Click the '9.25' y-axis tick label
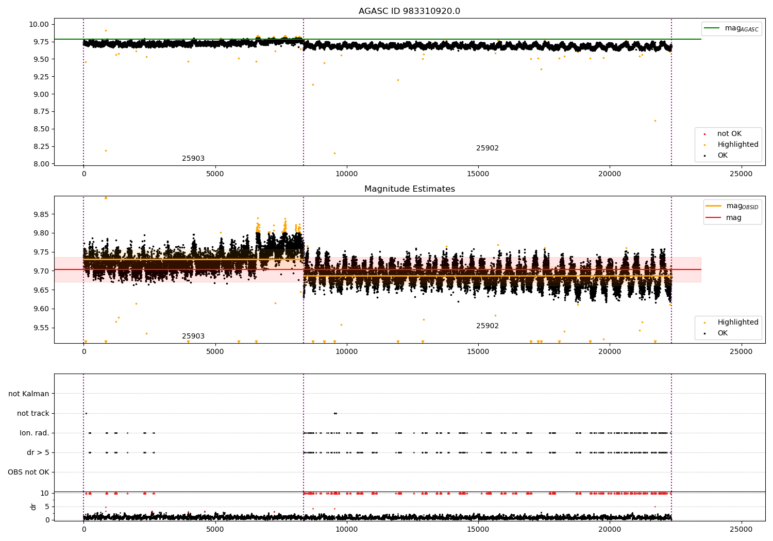 (x=41, y=77)
